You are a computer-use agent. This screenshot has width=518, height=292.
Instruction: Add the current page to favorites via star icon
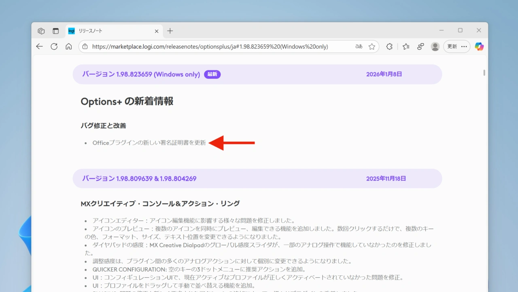click(x=372, y=47)
